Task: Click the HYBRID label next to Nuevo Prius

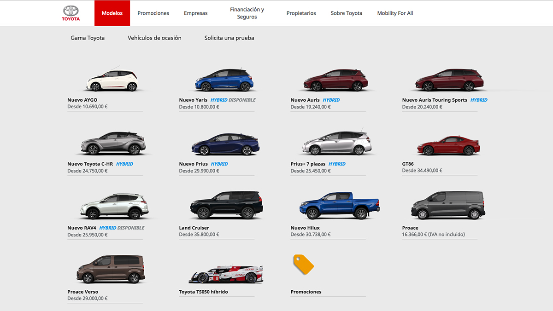Action: point(219,164)
